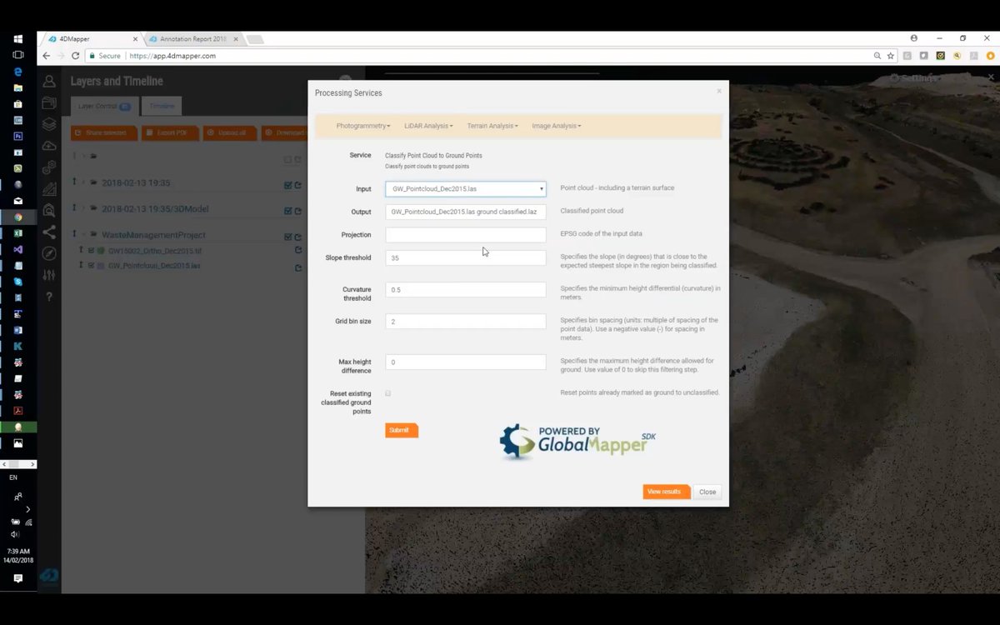Open the Image Analysis dropdown menu

coord(557,126)
